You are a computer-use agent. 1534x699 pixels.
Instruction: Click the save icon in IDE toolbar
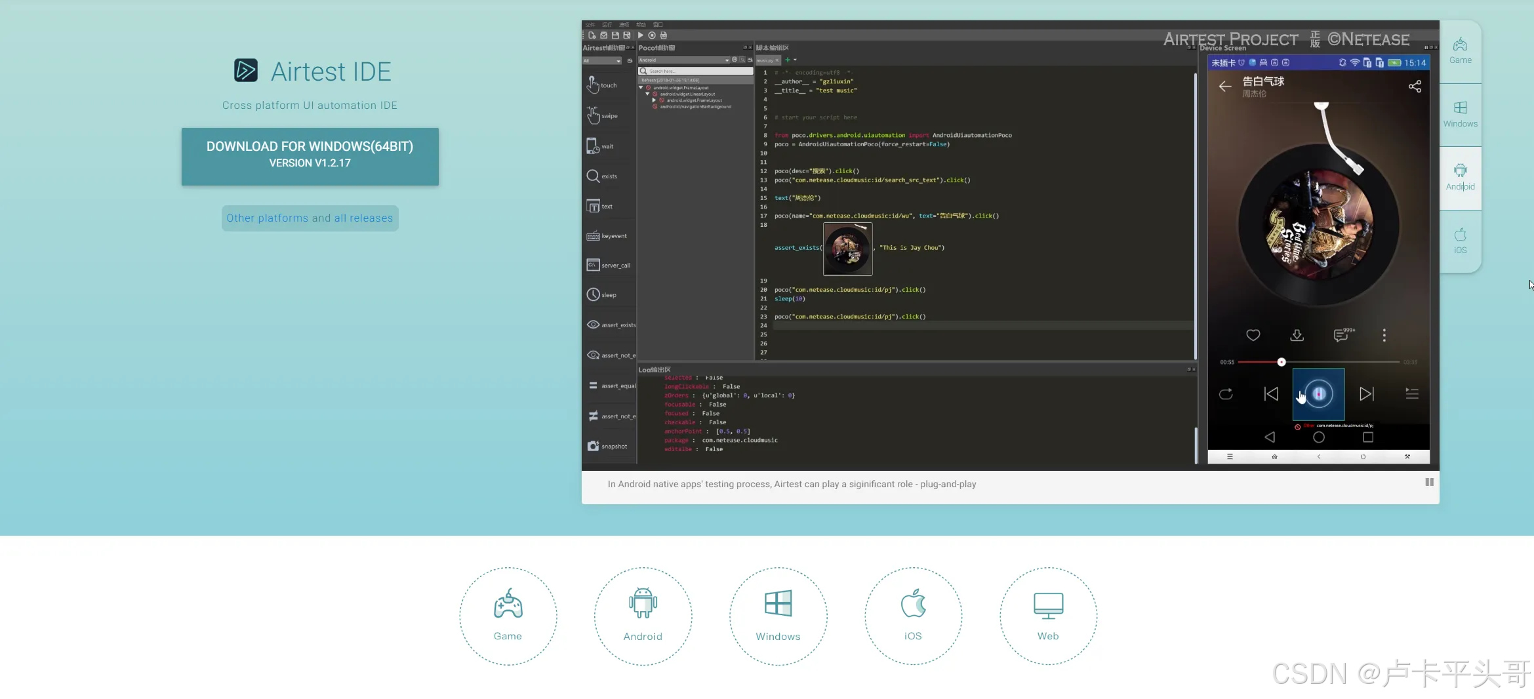(x=615, y=35)
